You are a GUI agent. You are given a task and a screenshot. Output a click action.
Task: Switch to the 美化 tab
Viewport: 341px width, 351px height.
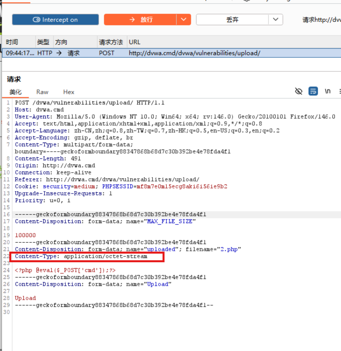click(x=15, y=92)
